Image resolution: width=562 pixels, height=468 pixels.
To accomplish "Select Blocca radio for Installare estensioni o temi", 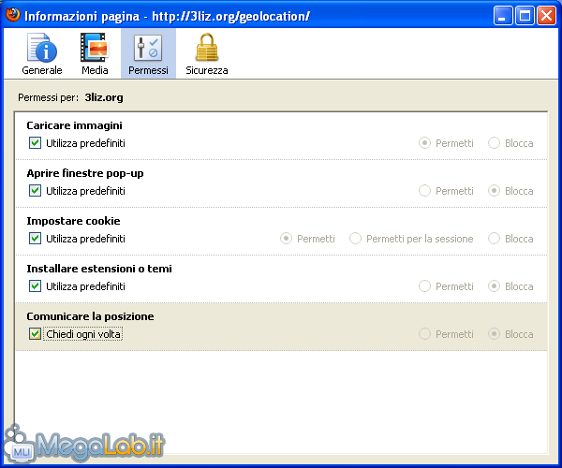I will (x=494, y=286).
